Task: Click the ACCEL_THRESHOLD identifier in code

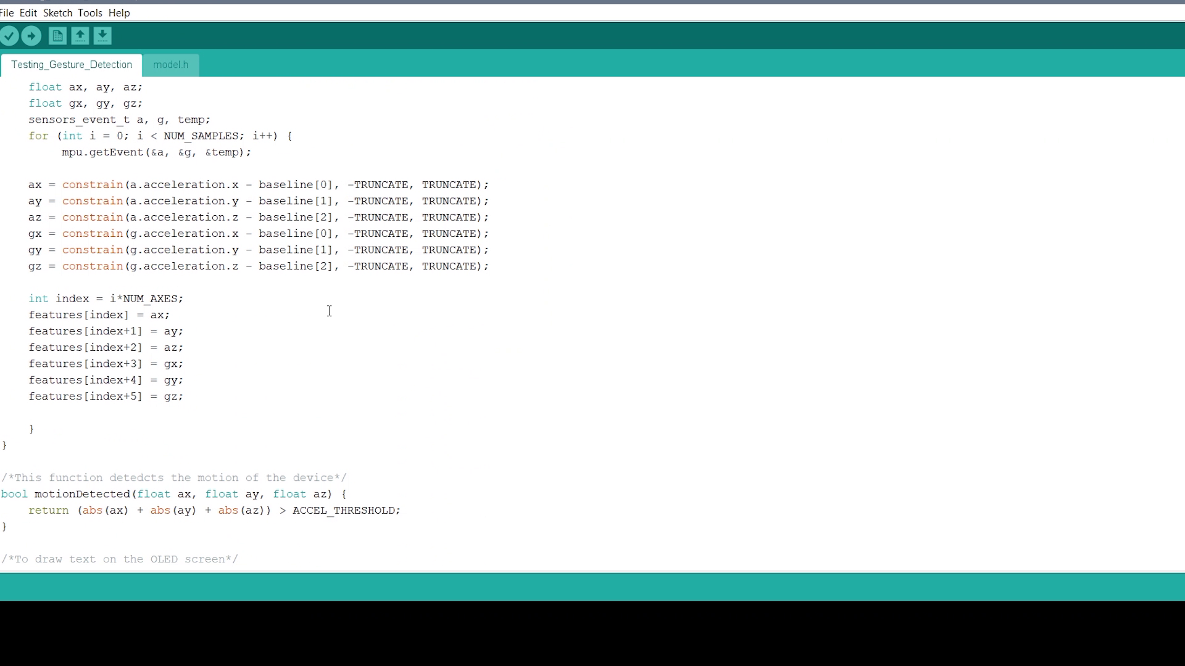Action: 345,510
